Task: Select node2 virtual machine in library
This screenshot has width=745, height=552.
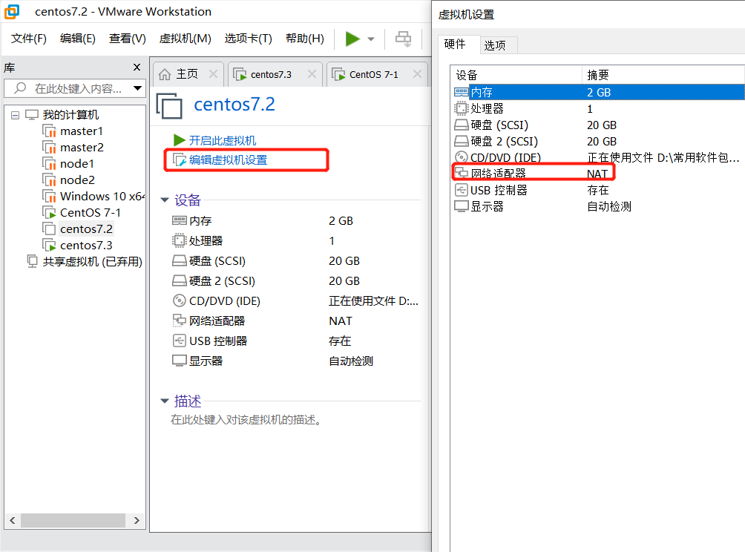Action: coord(77,180)
